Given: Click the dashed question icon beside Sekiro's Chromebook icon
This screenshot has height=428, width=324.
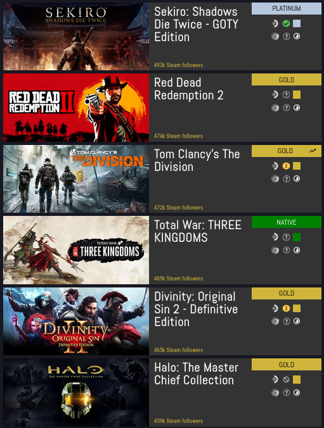Looking at the screenshot, I should (286, 36).
